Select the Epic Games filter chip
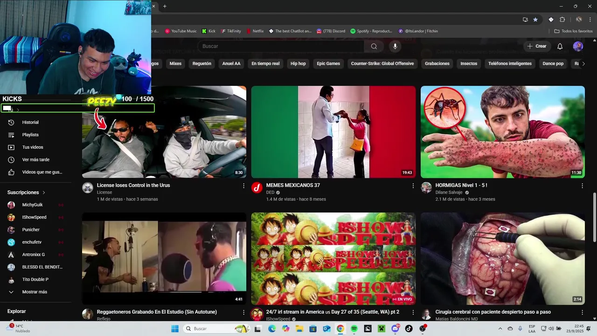 (x=328, y=63)
